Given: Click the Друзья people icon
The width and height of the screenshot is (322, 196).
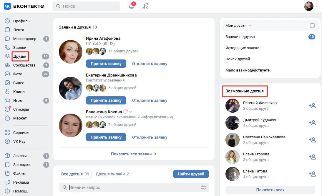Looking at the screenshot, I should (x=7, y=56).
